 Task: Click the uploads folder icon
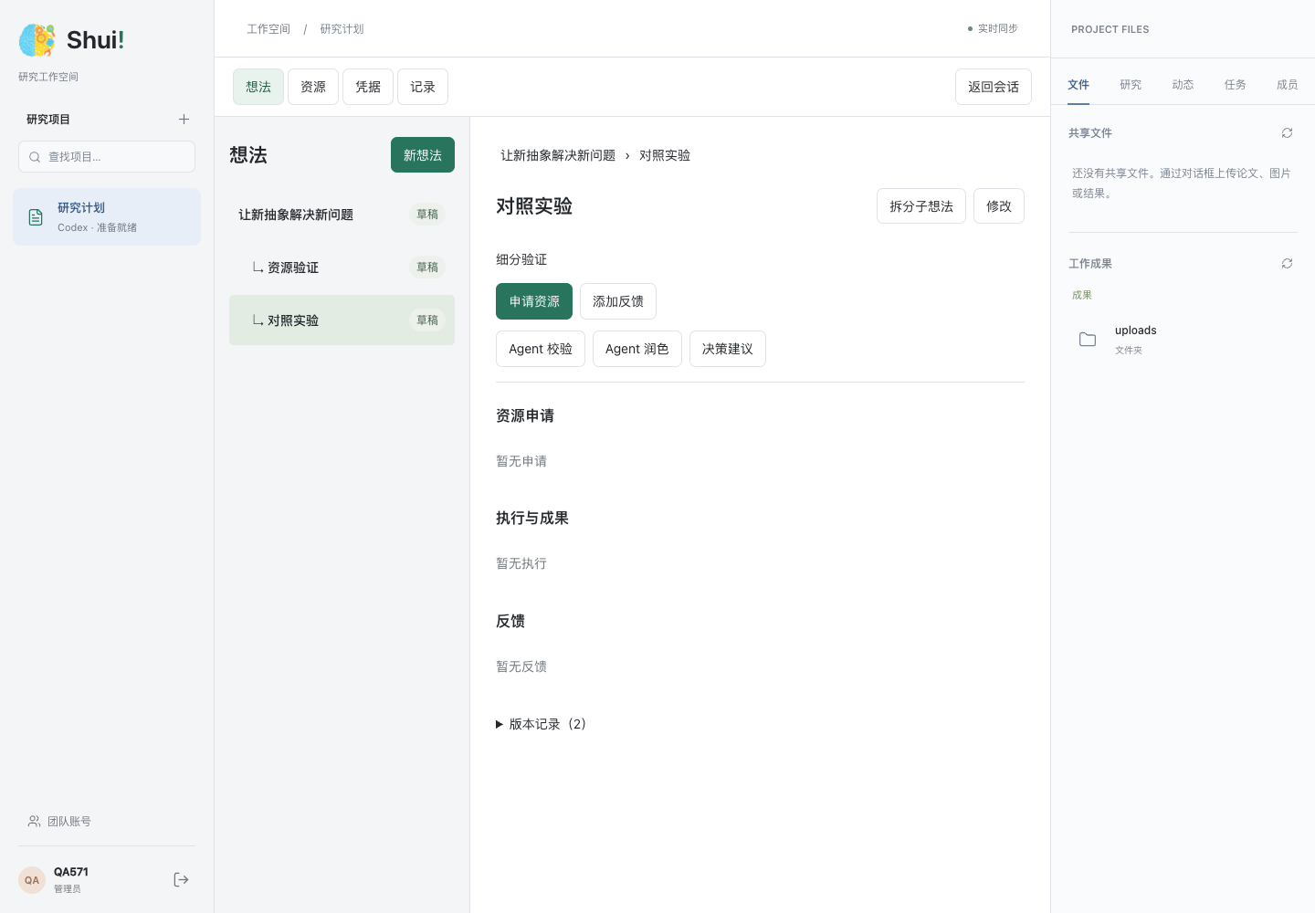pyautogui.click(x=1088, y=340)
